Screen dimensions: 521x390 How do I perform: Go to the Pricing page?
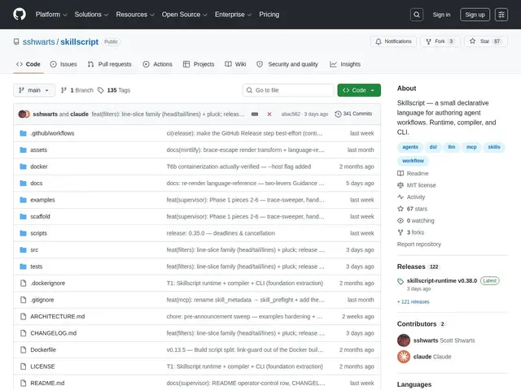click(x=269, y=15)
